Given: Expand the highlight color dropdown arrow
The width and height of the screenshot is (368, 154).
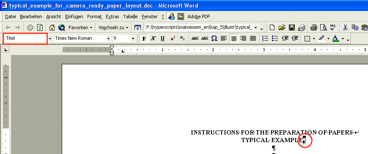Looking at the screenshot, I should 328,39.
